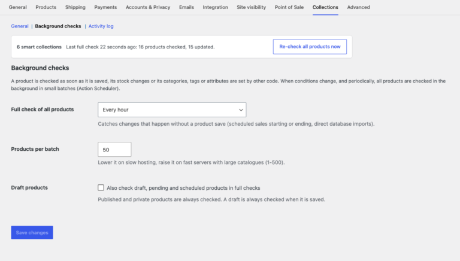This screenshot has height=261, width=460.
Task: Open the Shipping tab
Action: pyautogui.click(x=75, y=7)
